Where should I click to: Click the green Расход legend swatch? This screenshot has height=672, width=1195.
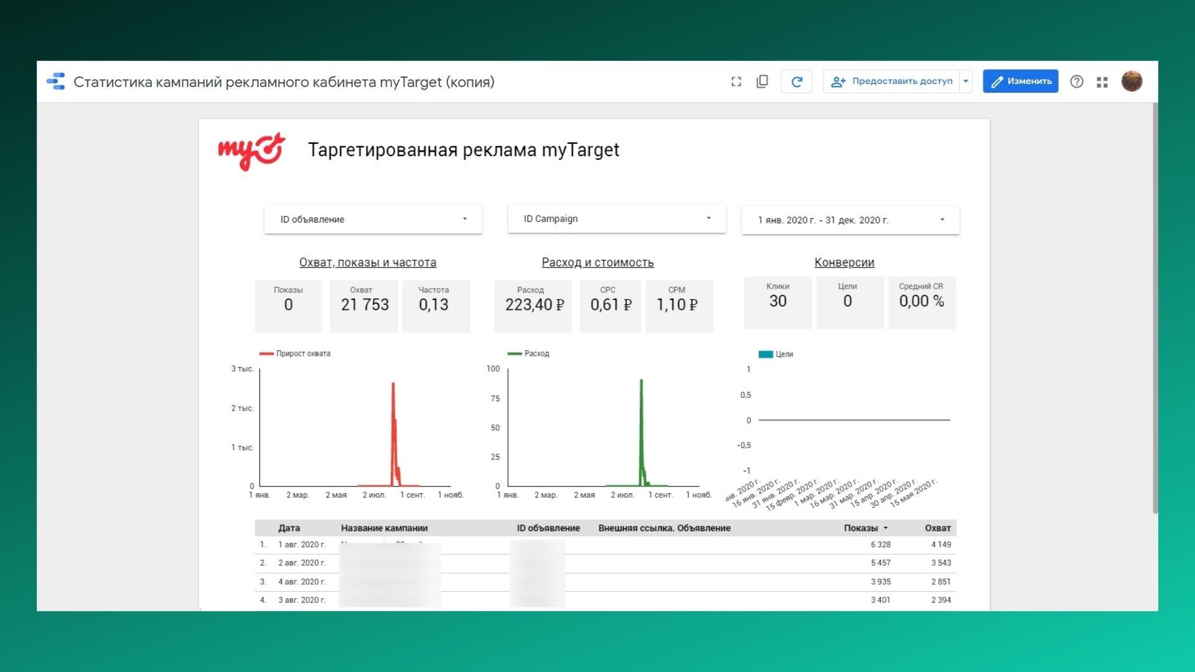click(515, 354)
